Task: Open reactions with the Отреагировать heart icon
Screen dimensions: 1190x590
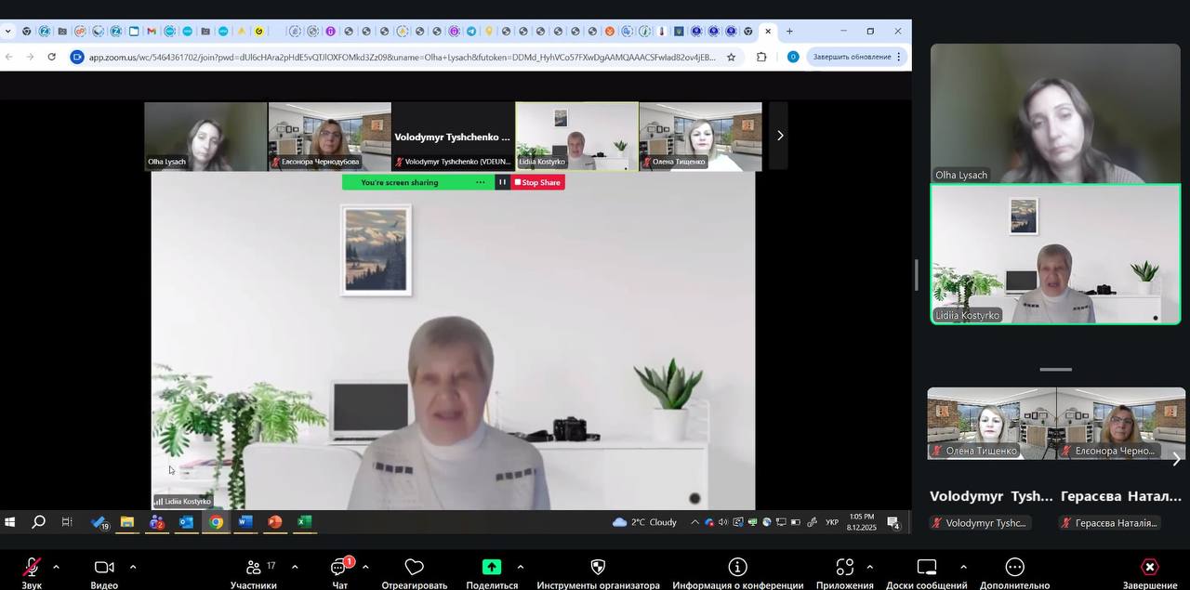Action: pos(415,568)
